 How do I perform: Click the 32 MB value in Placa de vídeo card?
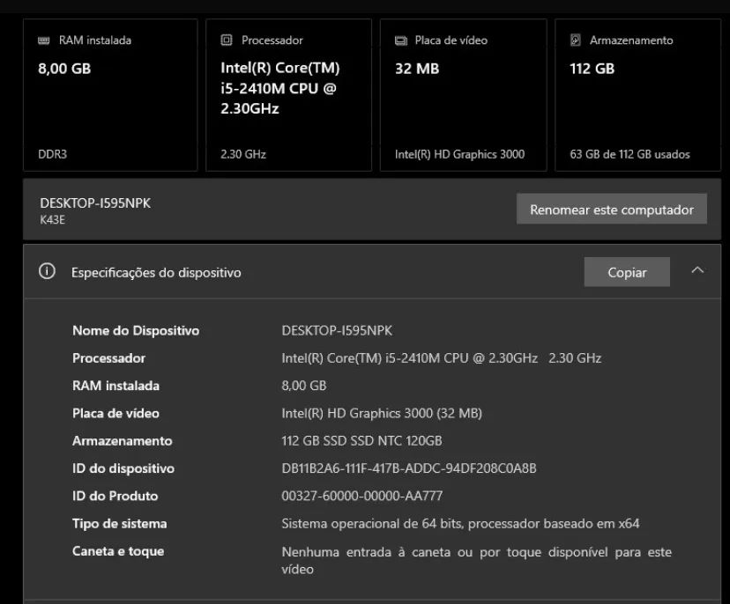point(417,69)
